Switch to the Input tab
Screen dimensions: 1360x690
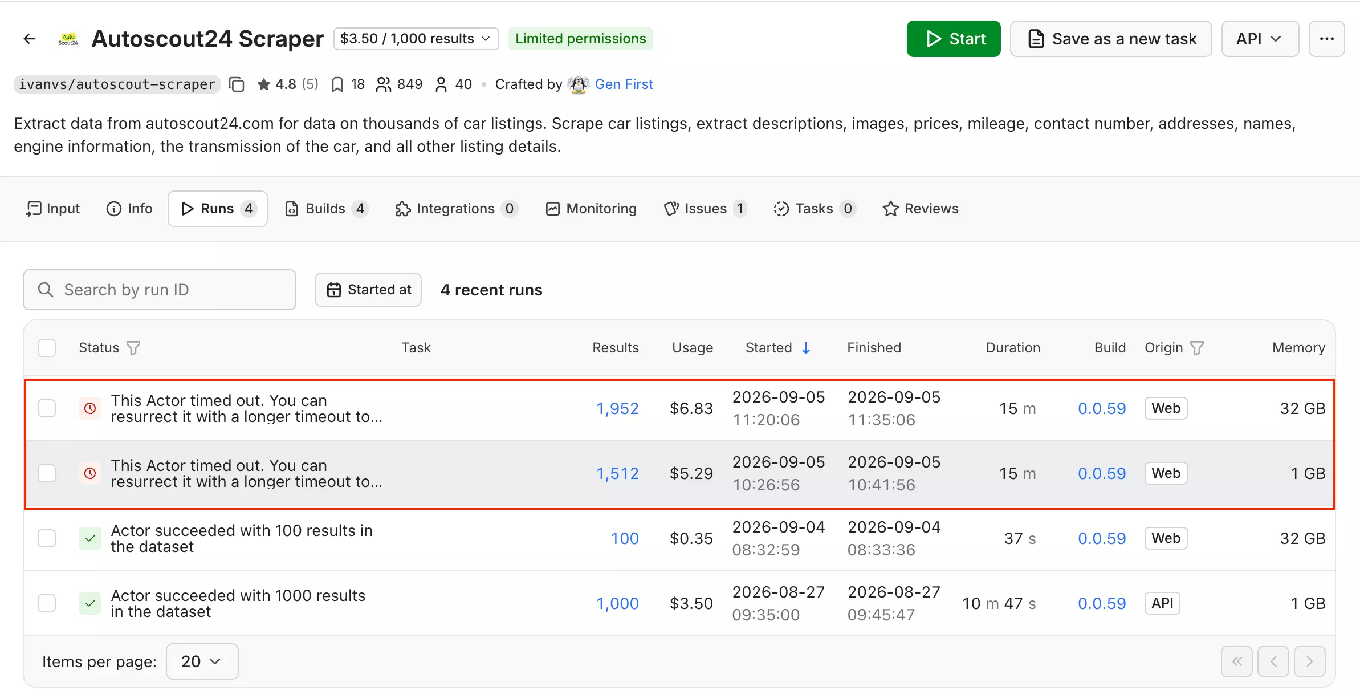click(53, 209)
